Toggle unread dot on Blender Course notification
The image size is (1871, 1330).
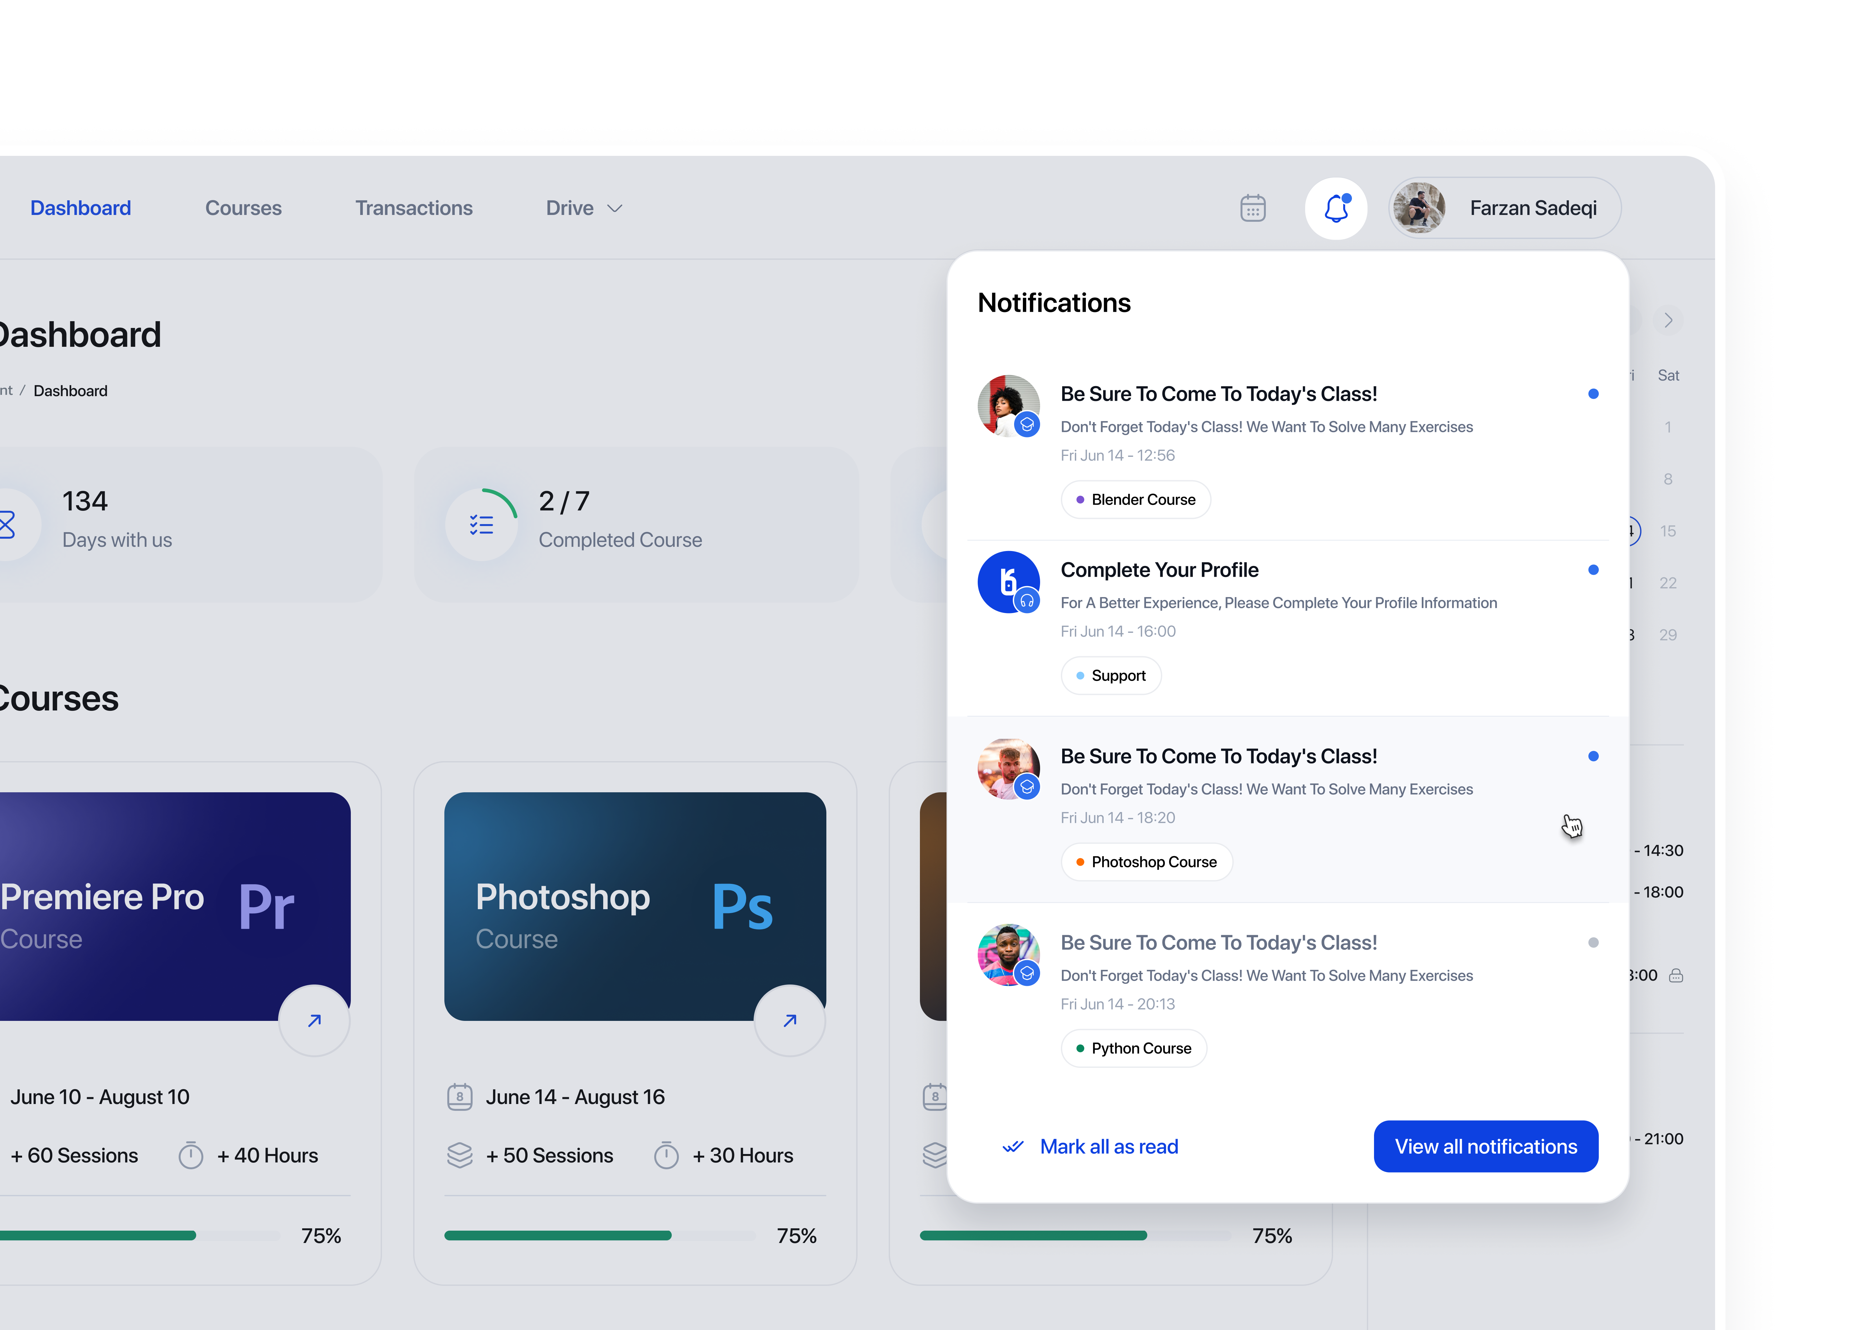click(1593, 394)
